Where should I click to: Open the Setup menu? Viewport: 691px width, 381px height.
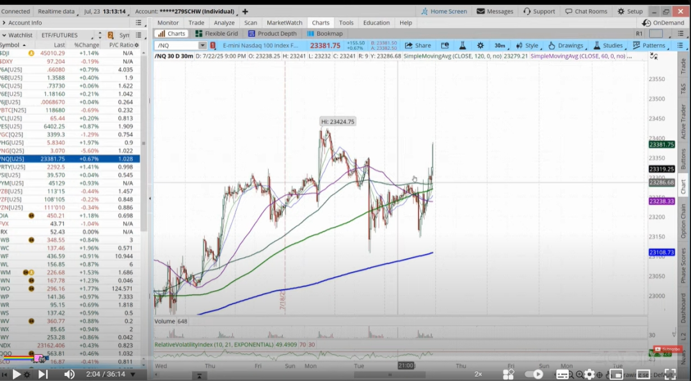coord(630,12)
